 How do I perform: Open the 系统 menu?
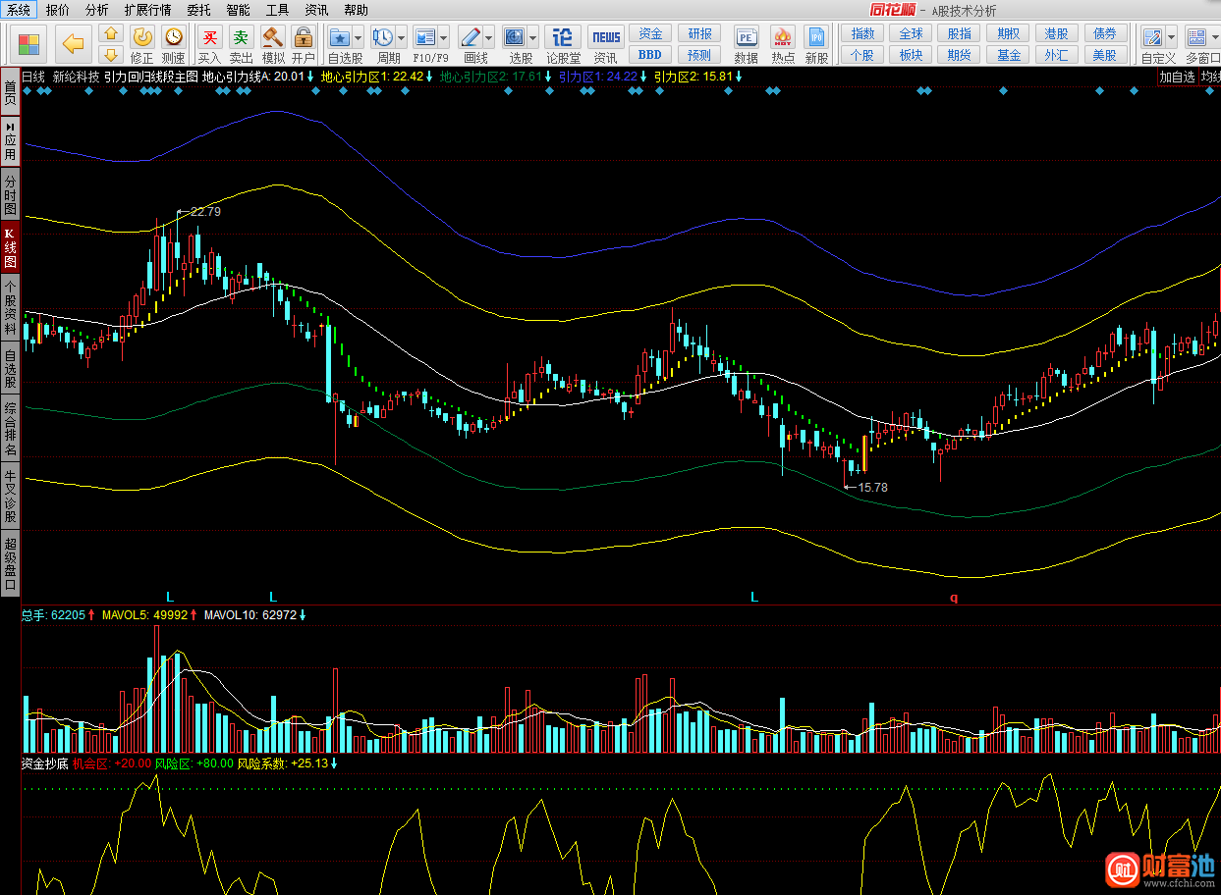[20, 10]
